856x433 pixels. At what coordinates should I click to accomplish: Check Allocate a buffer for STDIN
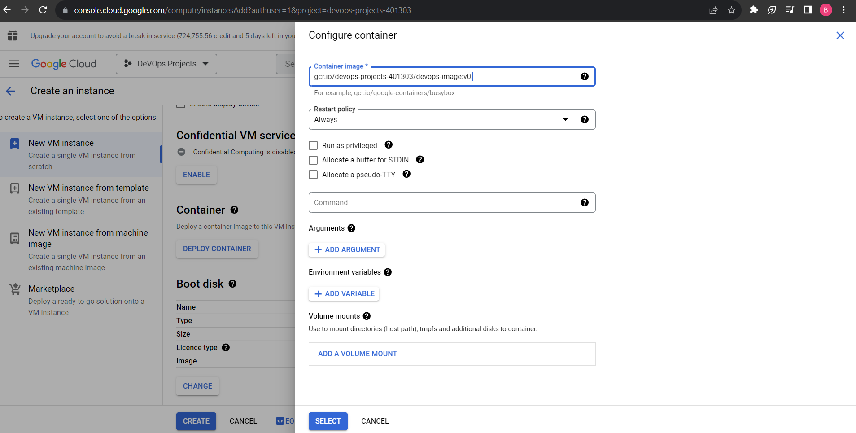coord(313,160)
